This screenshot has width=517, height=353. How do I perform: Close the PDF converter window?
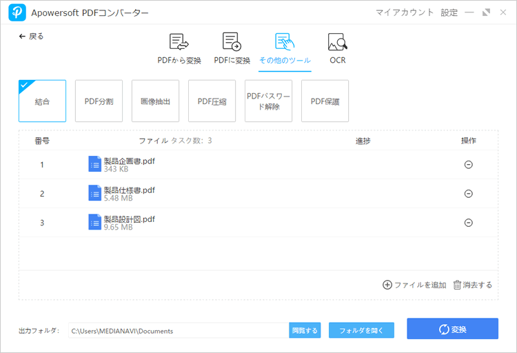[503, 12]
